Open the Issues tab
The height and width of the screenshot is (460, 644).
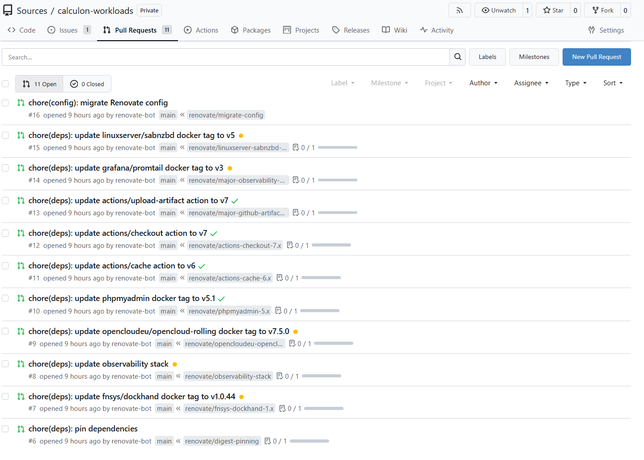69,30
